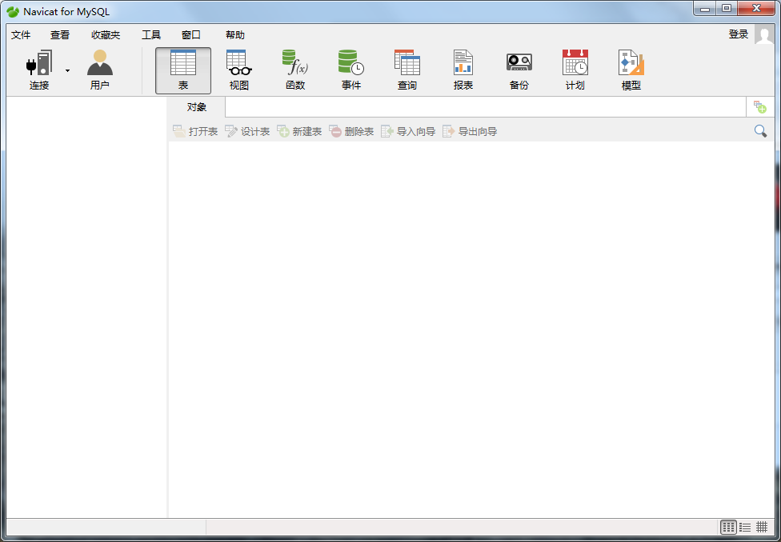This screenshot has height=542, width=781.
Task: Open the 窗口 menu
Action: click(x=191, y=35)
